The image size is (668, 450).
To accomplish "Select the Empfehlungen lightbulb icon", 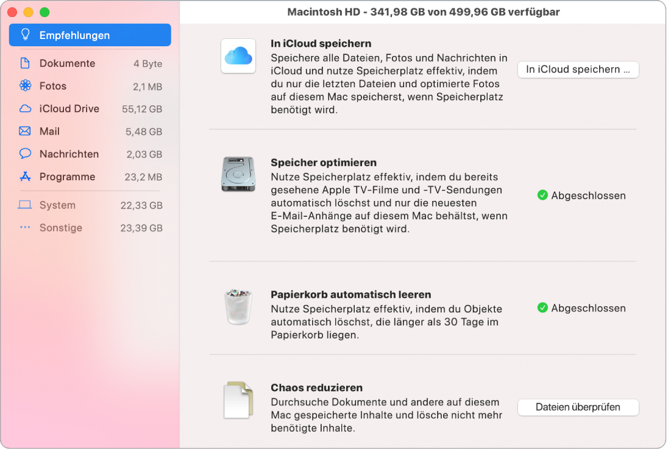I will [x=26, y=35].
